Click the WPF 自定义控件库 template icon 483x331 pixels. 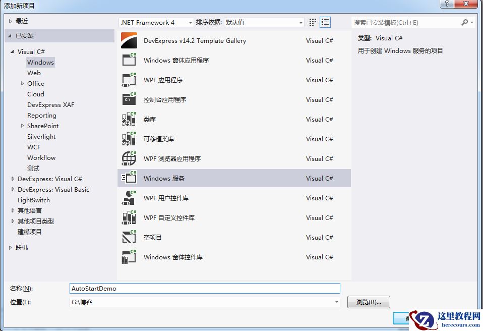129,217
